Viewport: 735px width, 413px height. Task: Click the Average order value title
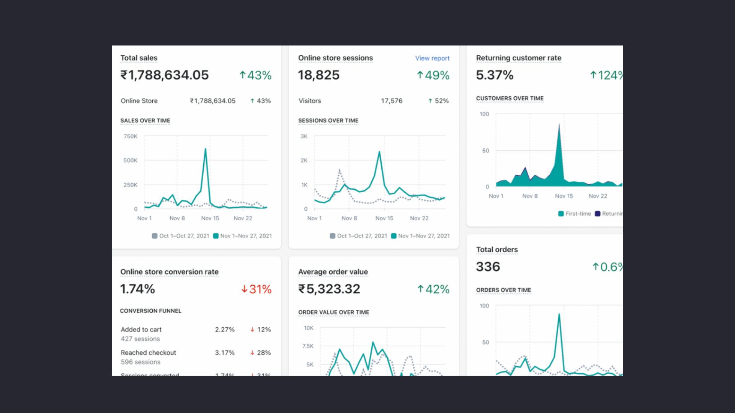click(x=333, y=272)
